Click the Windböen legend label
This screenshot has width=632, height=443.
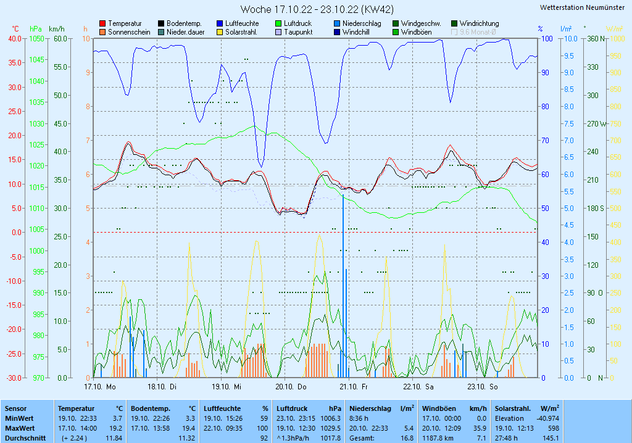[x=416, y=32]
